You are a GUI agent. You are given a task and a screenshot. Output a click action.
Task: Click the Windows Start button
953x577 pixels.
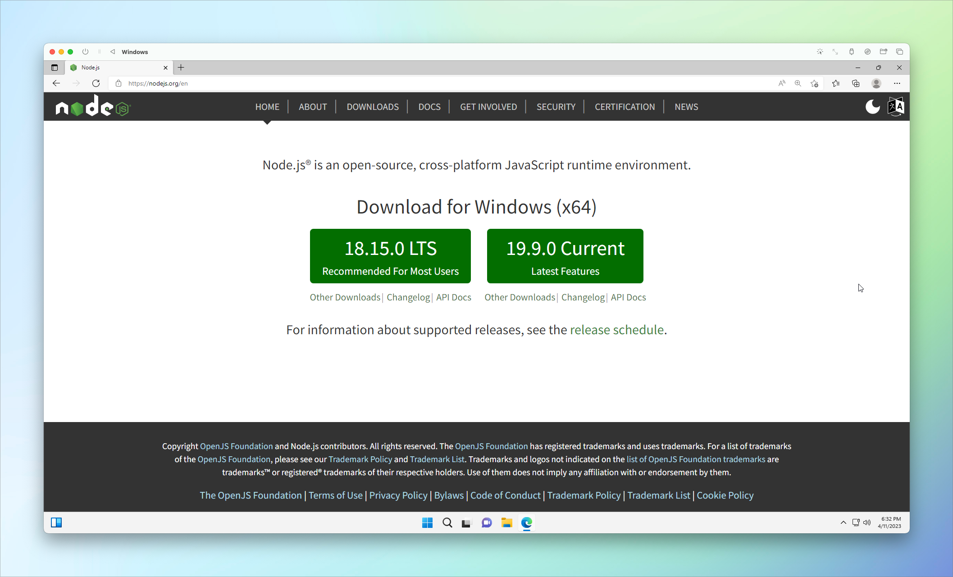click(427, 522)
